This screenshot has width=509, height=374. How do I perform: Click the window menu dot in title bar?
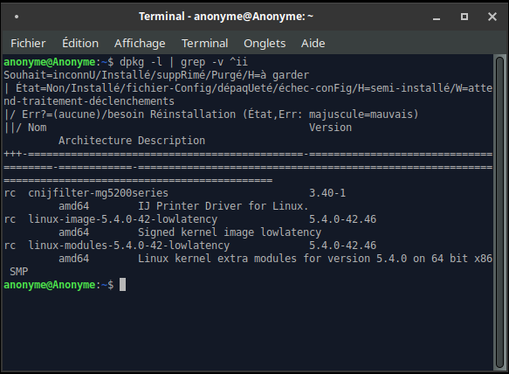pyautogui.click(x=17, y=17)
